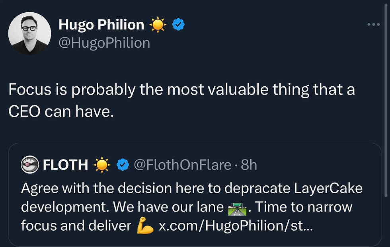Click the sun emoji beside FLOTH
The image size is (390, 247).
click(x=101, y=165)
